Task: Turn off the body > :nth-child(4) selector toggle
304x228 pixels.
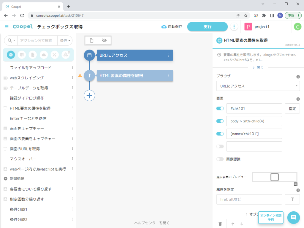Action: tap(220, 121)
